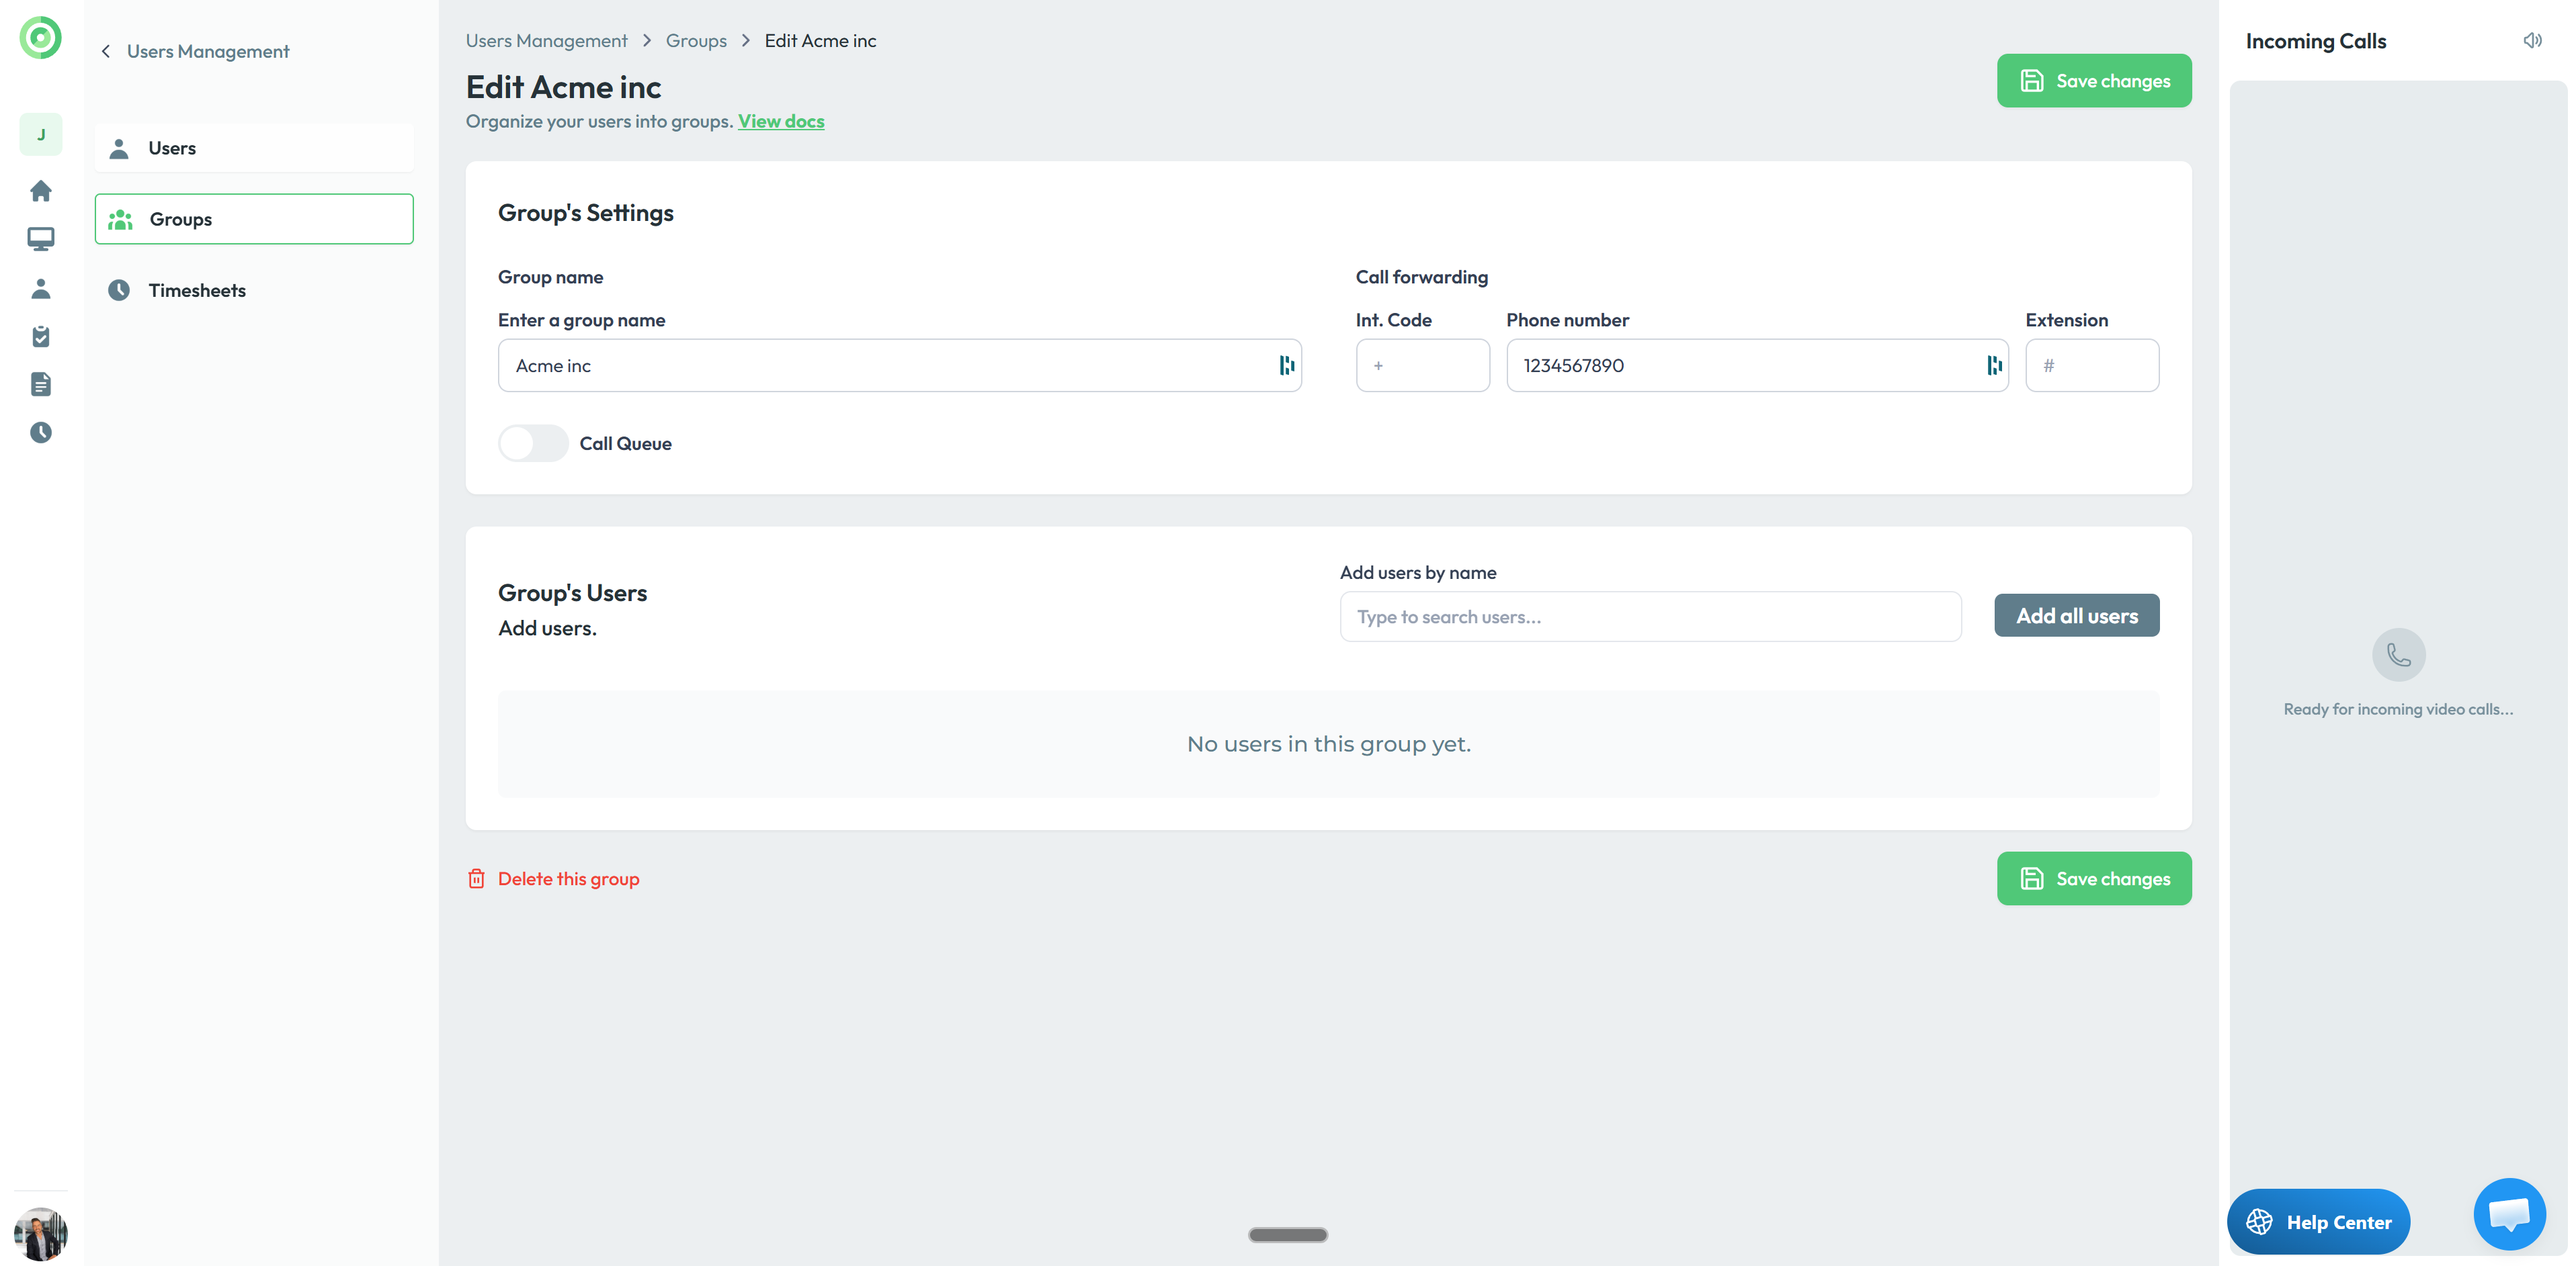This screenshot has width=2576, height=1266.
Task: Click Add all users button
Action: [2076, 615]
